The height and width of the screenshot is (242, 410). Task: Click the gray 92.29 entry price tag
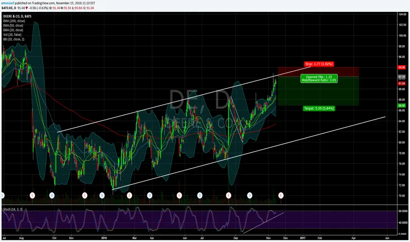point(401,77)
